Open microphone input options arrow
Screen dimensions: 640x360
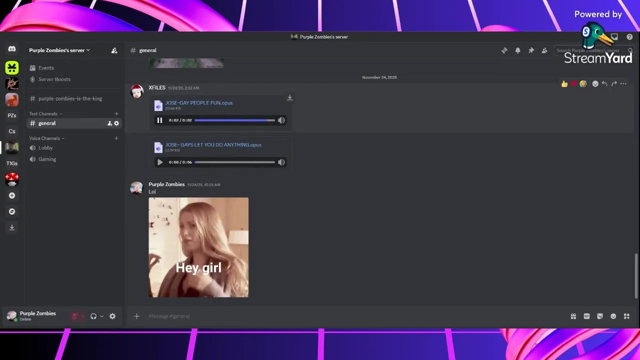pyautogui.click(x=83, y=316)
